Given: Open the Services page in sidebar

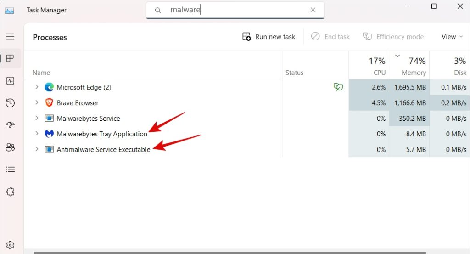Looking at the screenshot, I should [10, 192].
